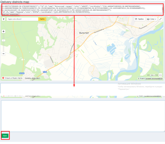Click the Выльгорт town label on the map

[x=84, y=33]
